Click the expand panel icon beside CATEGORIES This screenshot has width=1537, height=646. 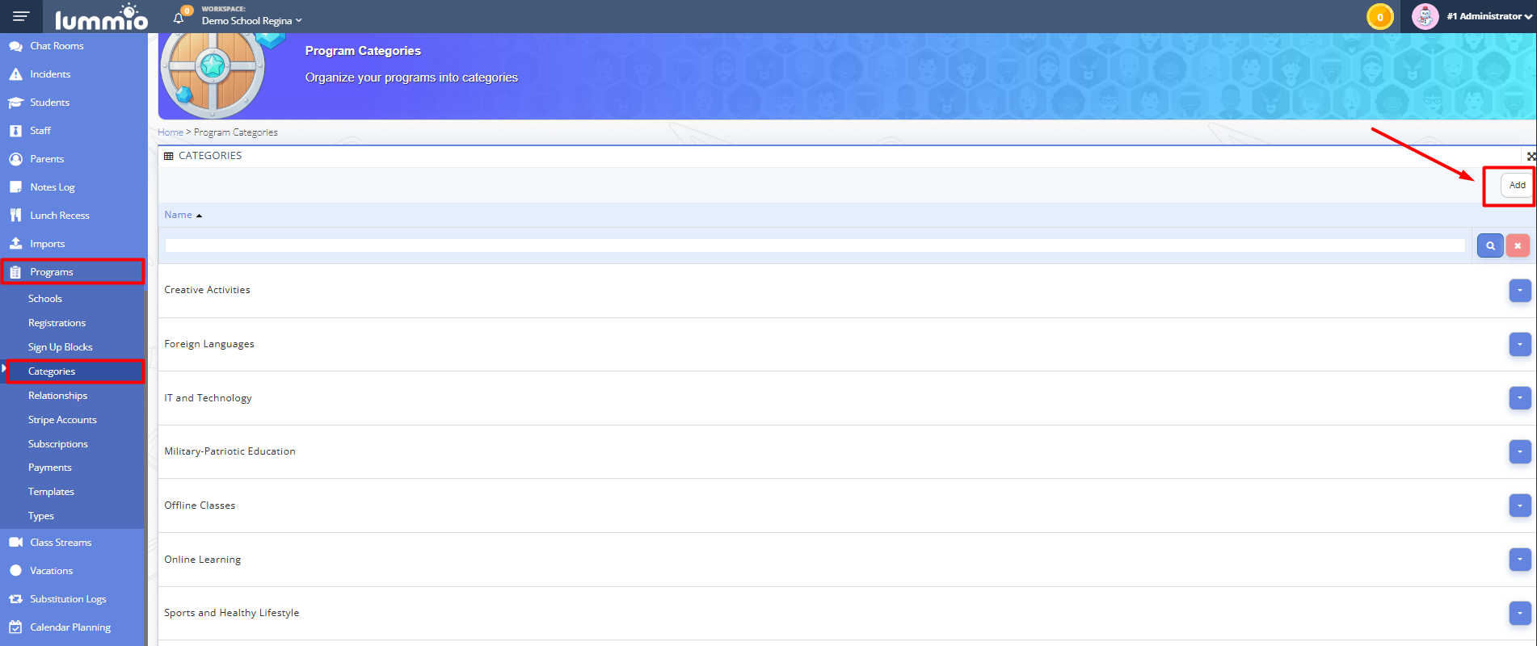pos(1531,156)
